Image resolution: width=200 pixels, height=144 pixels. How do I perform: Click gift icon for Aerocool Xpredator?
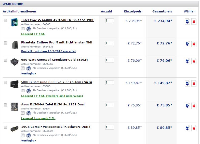(29, 68)
